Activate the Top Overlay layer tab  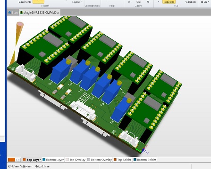(76, 160)
